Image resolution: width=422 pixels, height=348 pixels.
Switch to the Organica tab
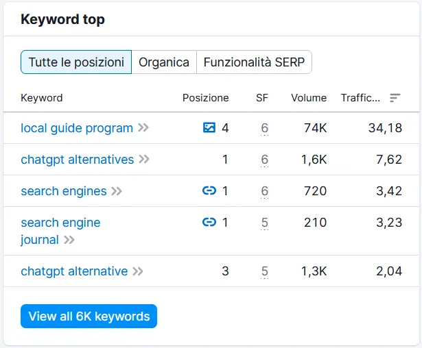pyautogui.click(x=164, y=62)
